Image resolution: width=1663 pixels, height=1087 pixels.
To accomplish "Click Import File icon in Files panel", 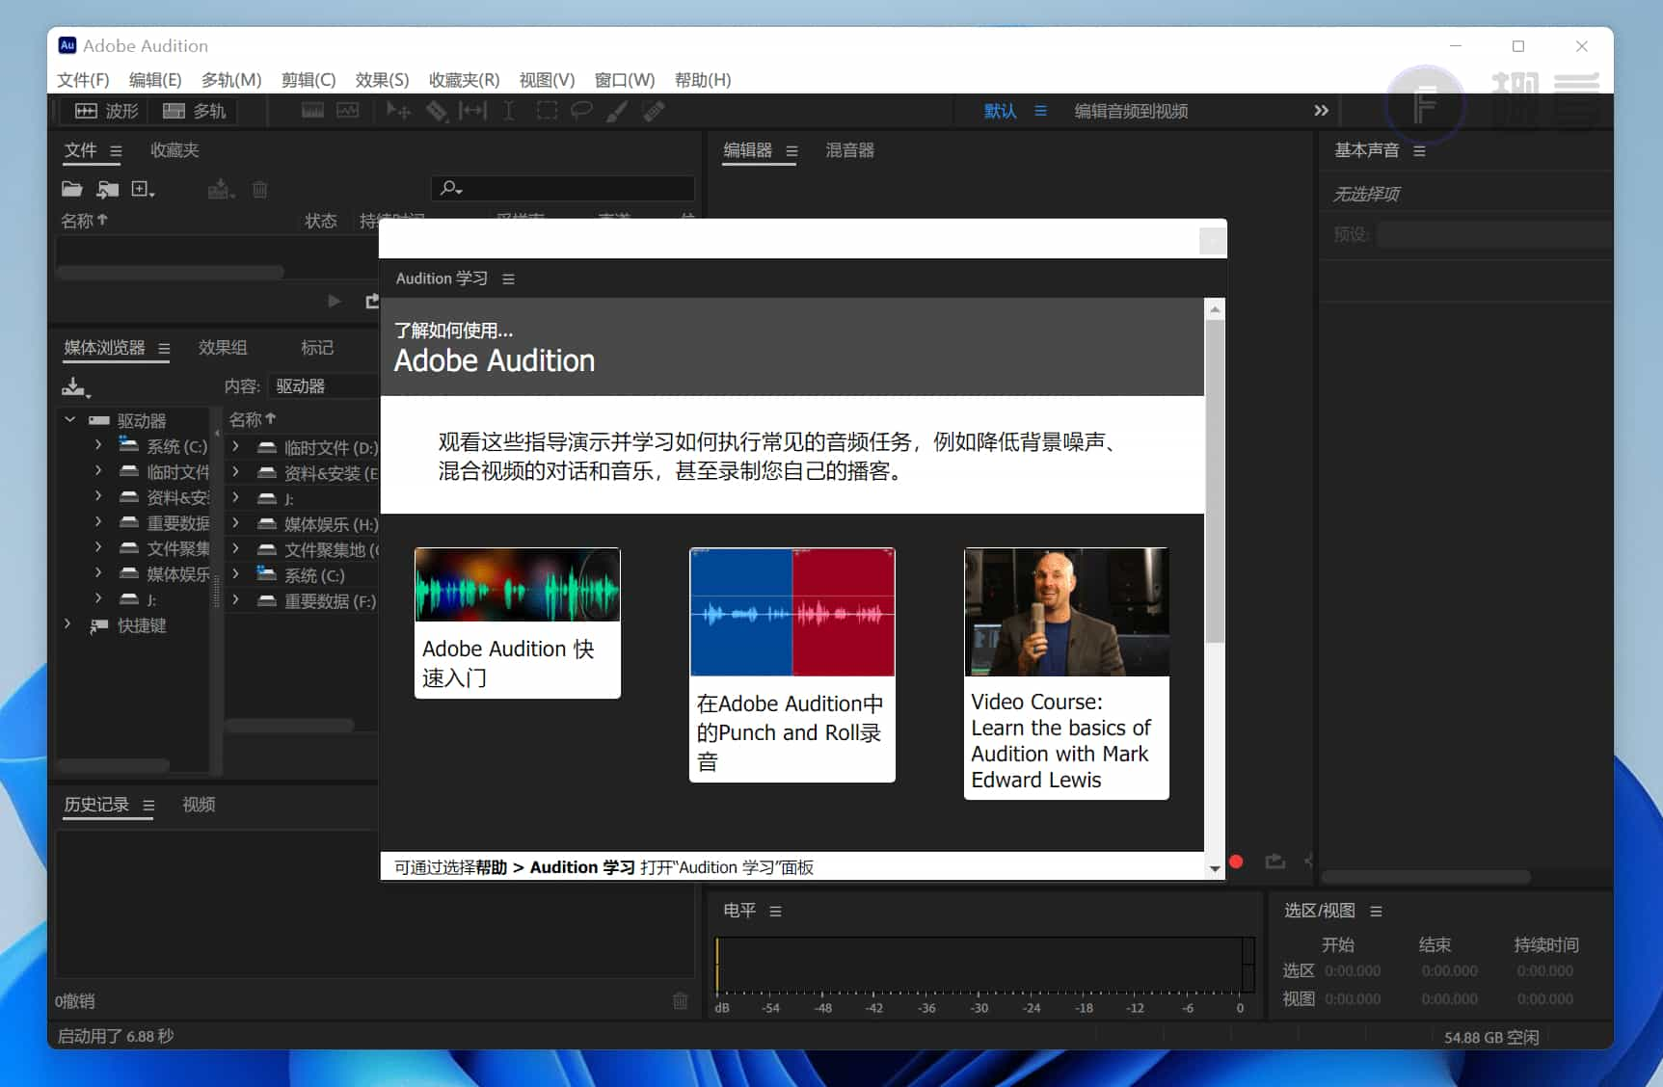I will (x=107, y=189).
